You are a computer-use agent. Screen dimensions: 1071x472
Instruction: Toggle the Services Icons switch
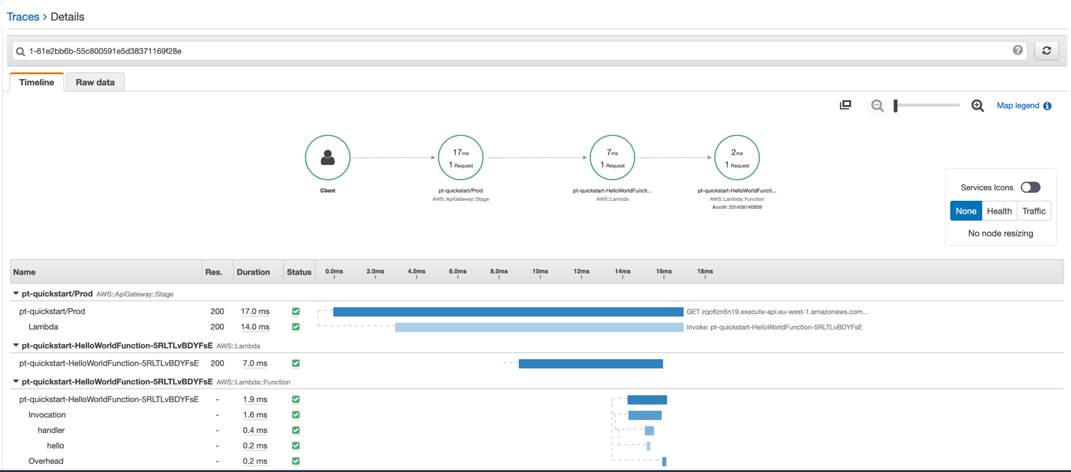(x=1030, y=187)
